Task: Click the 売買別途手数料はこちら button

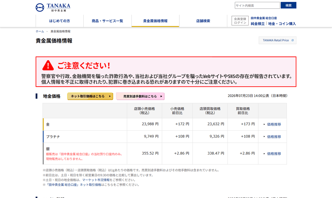Action: 140,96
